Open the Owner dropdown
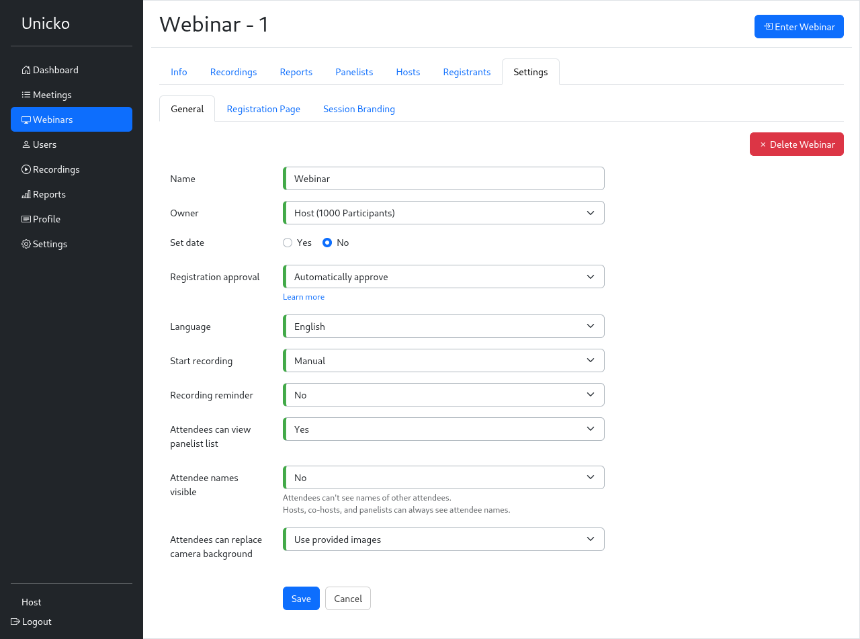This screenshot has height=639, width=860. pyautogui.click(x=443, y=213)
